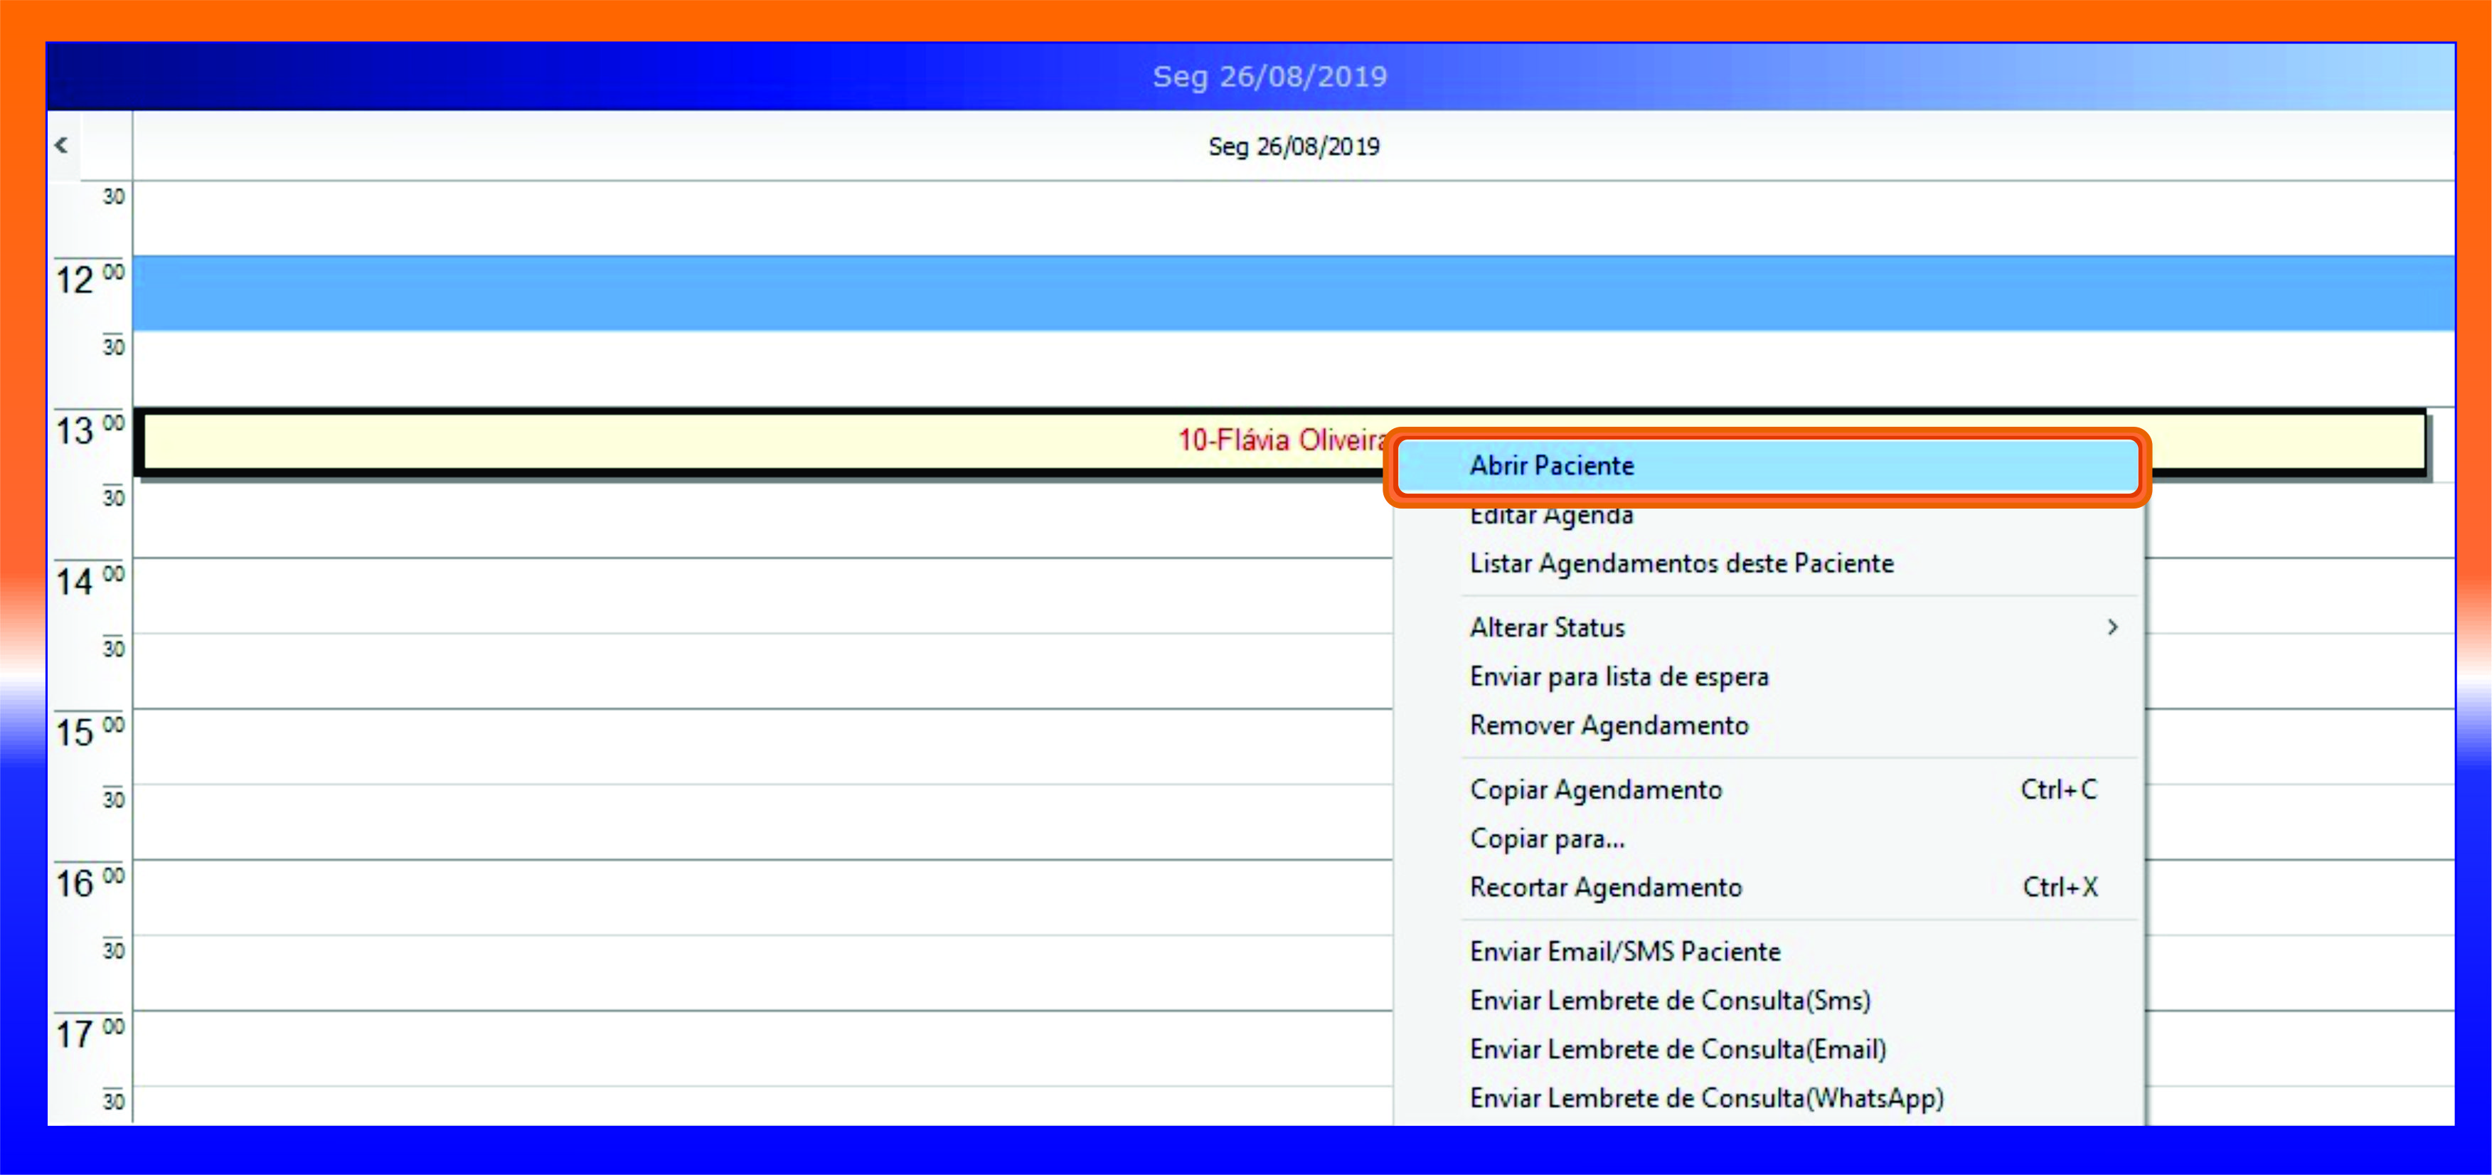Choose Copiar Agendamento Ctrl+C entry
This screenshot has height=1175, width=2492.
click(1596, 789)
